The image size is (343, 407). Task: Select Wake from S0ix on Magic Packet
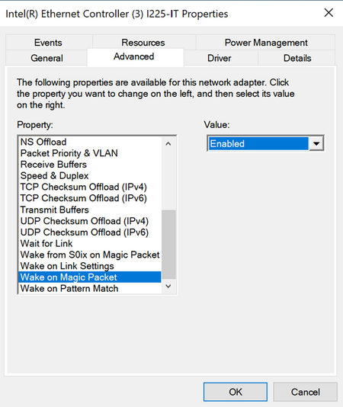tap(90, 255)
